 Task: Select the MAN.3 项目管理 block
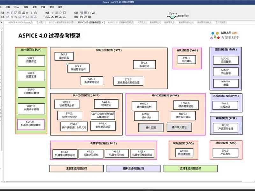226,60
